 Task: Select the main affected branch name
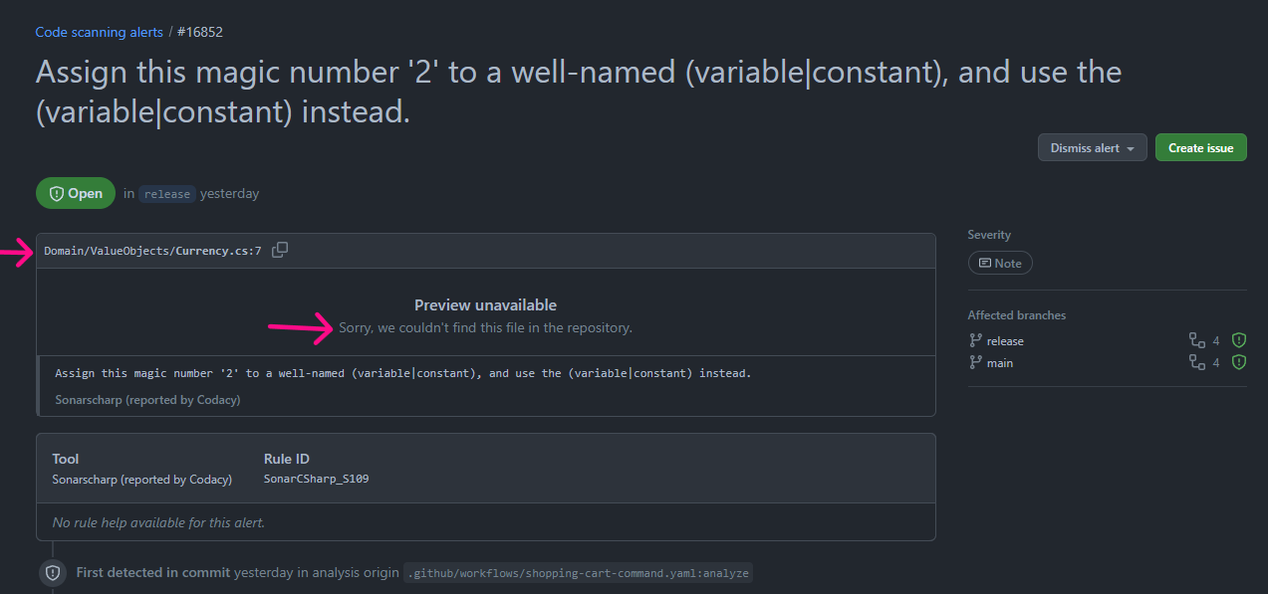pyautogui.click(x=1000, y=363)
